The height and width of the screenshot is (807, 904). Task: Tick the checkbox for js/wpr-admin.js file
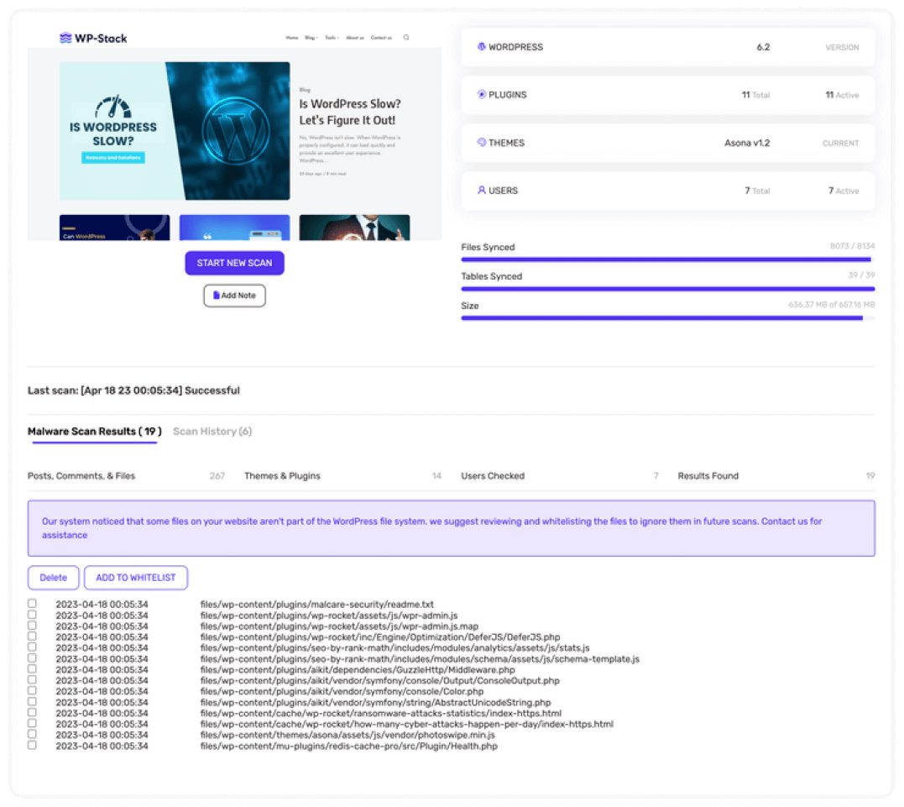[32, 615]
